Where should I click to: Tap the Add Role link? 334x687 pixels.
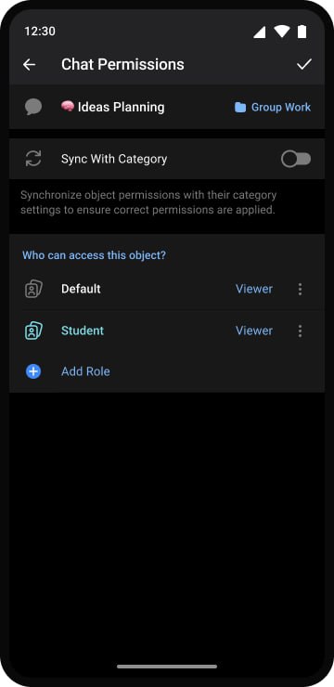(x=85, y=371)
